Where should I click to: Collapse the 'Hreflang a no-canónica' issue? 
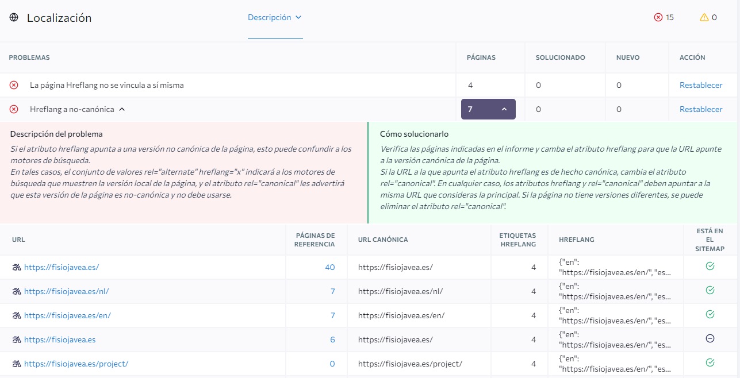122,109
